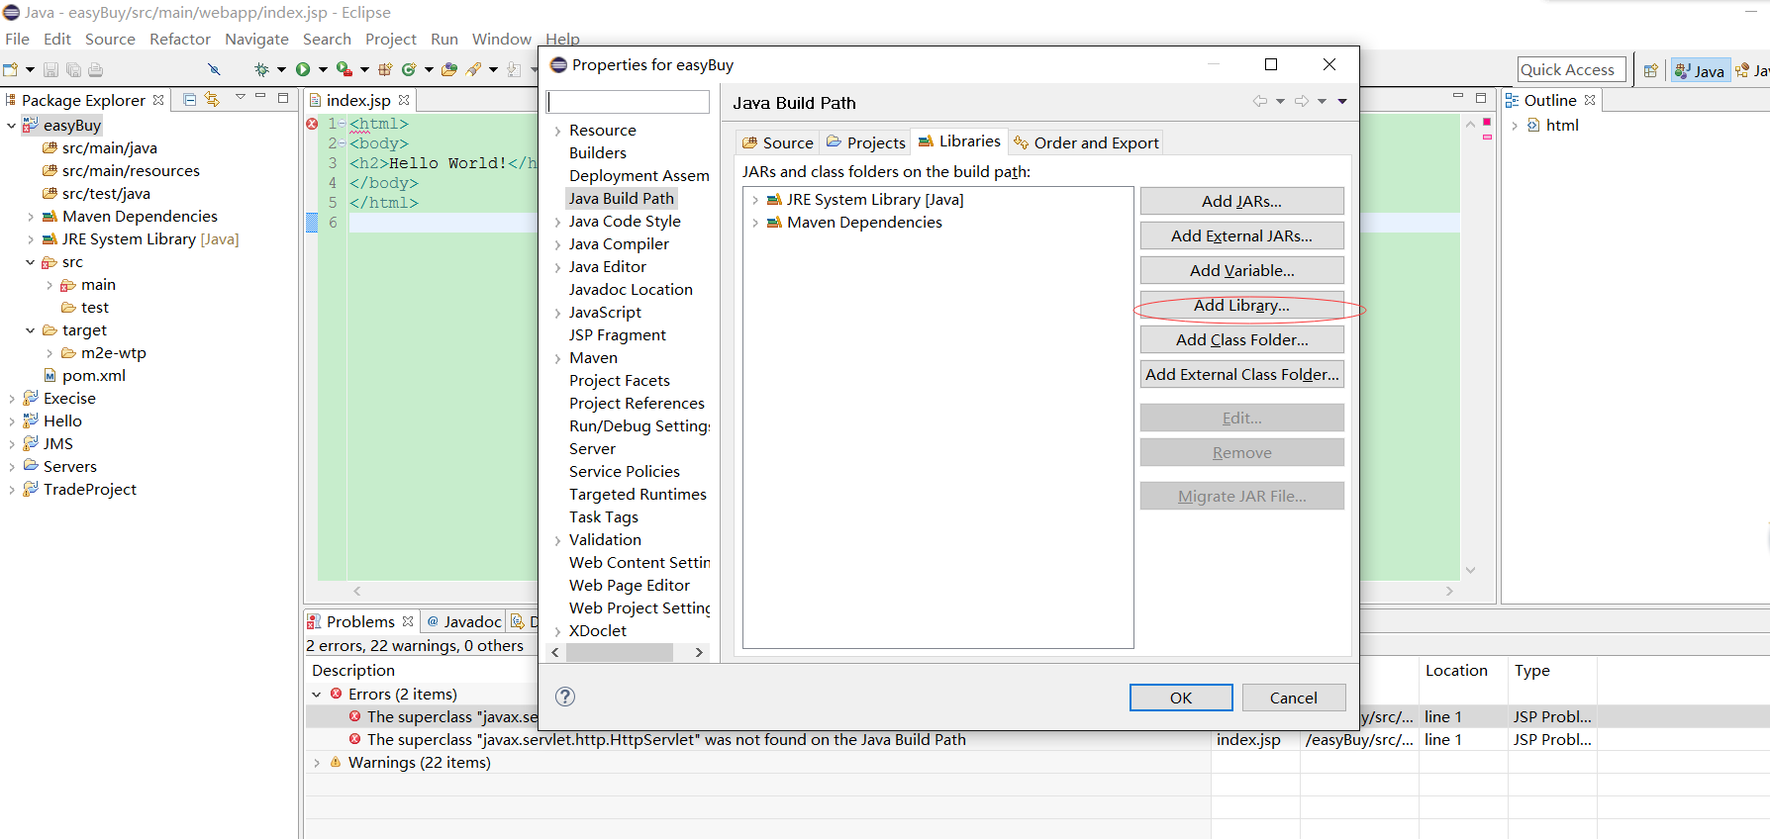Expand Maven Dependencies in Package Explorer
Viewport: 1770px width, 839px height.
tap(30, 217)
